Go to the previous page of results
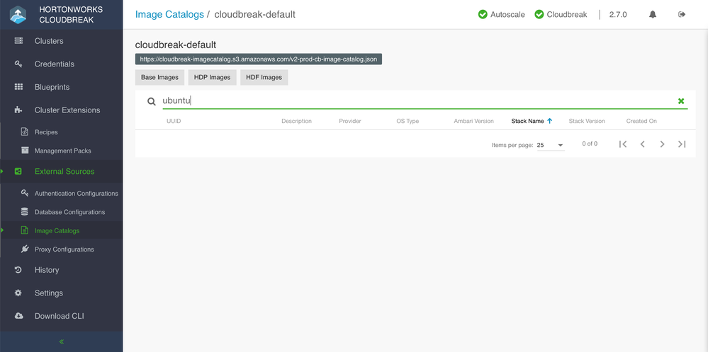This screenshot has width=708, height=352. pos(642,144)
